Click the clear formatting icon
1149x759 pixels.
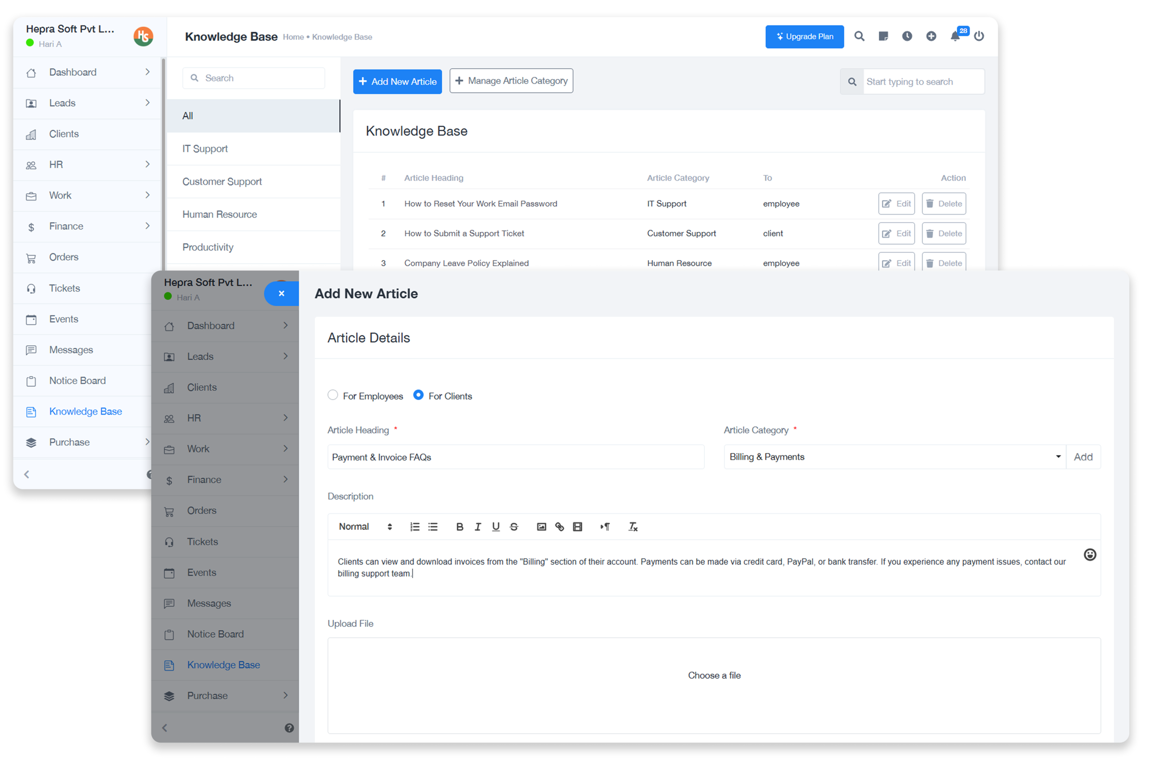tap(633, 527)
